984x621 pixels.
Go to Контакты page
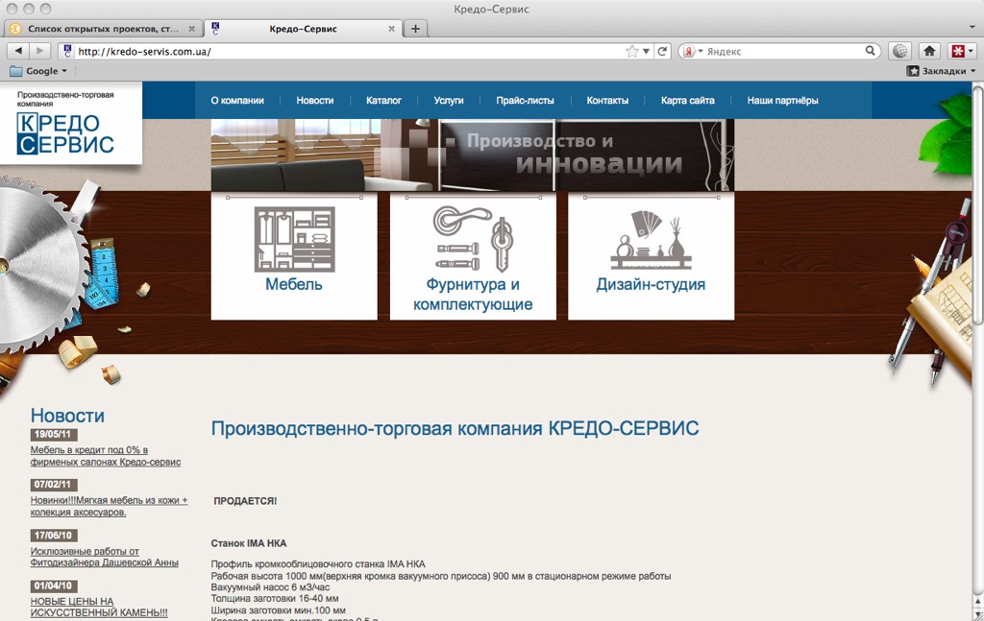pyautogui.click(x=607, y=100)
